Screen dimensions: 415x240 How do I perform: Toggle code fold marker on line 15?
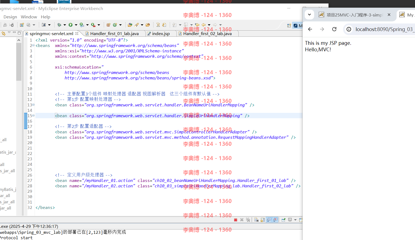coord(34,116)
